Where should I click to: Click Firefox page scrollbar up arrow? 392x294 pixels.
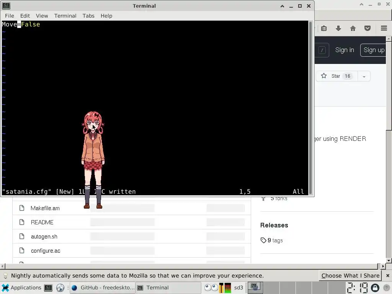pos(389,39)
